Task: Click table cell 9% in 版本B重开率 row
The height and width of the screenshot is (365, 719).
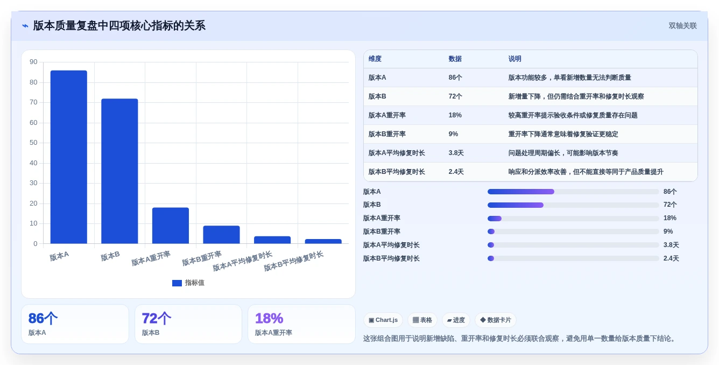Action: click(x=454, y=134)
